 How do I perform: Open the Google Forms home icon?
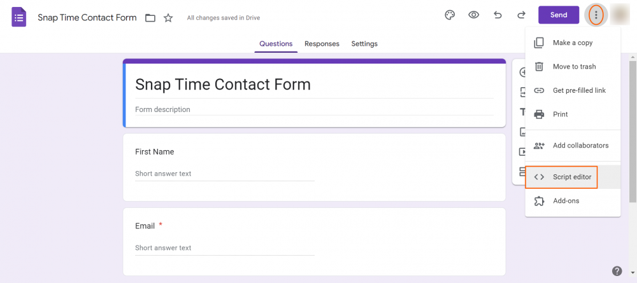click(x=19, y=17)
